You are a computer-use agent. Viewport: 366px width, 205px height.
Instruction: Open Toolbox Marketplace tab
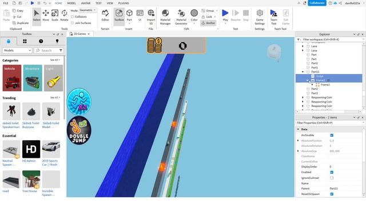9,41
